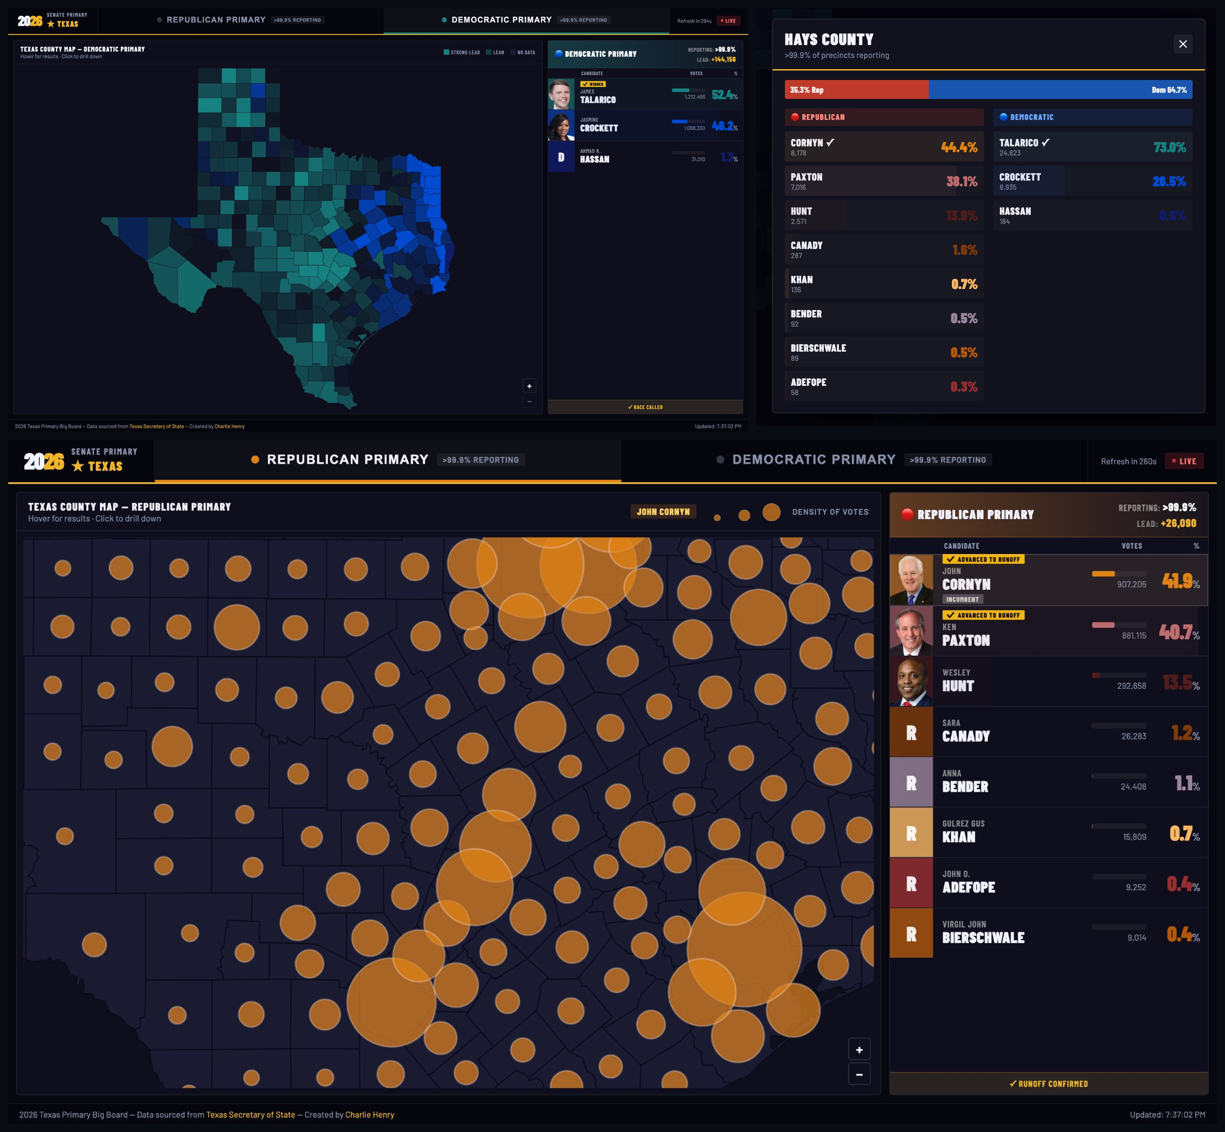Click Ken Paxton's portrait thumbnail
The height and width of the screenshot is (1132, 1225).
pos(911,631)
